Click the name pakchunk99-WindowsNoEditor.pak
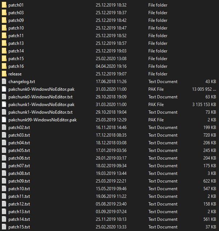The image size is (219, 231). pos(42,120)
